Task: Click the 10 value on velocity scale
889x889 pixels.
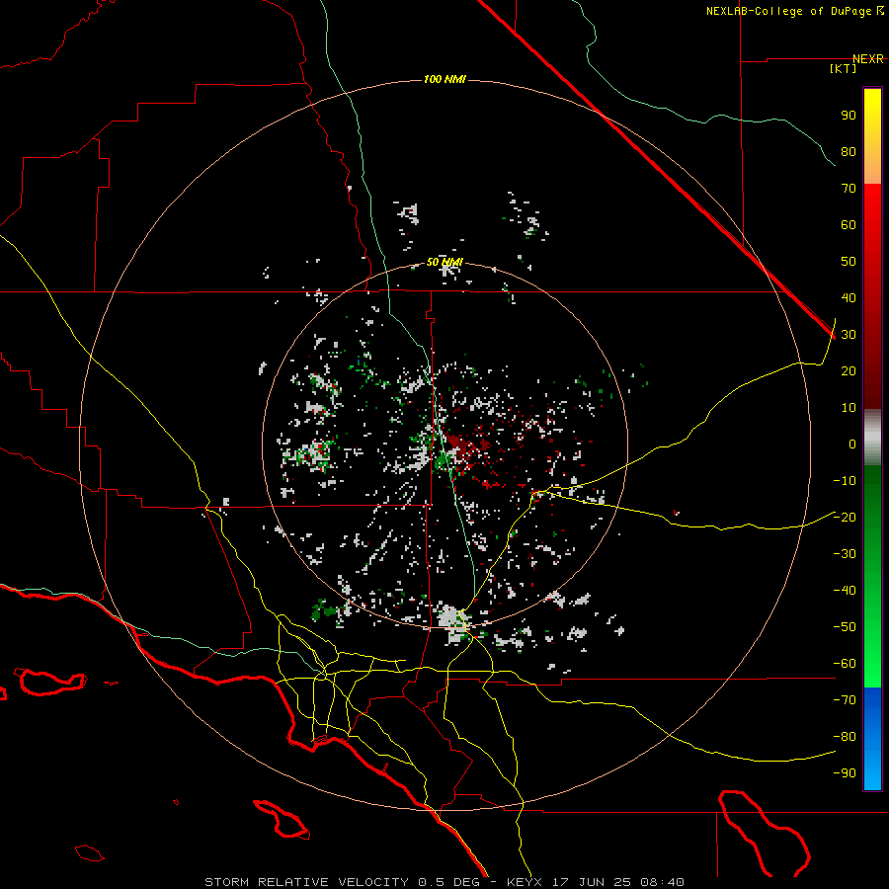Action: point(849,408)
